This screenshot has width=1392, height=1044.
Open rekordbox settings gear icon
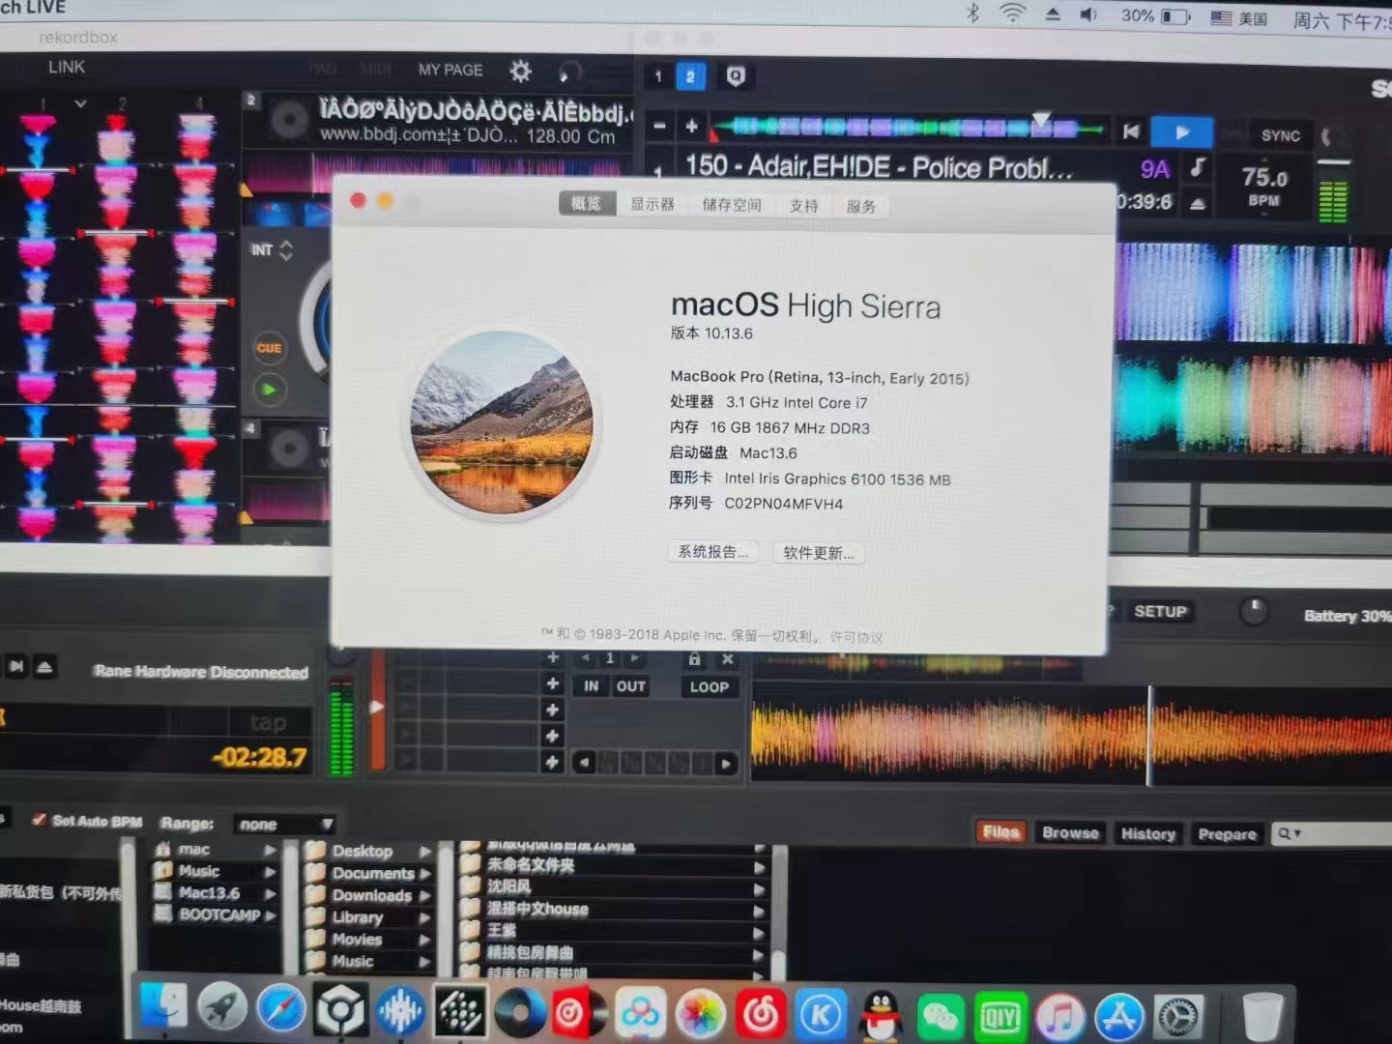click(x=521, y=71)
